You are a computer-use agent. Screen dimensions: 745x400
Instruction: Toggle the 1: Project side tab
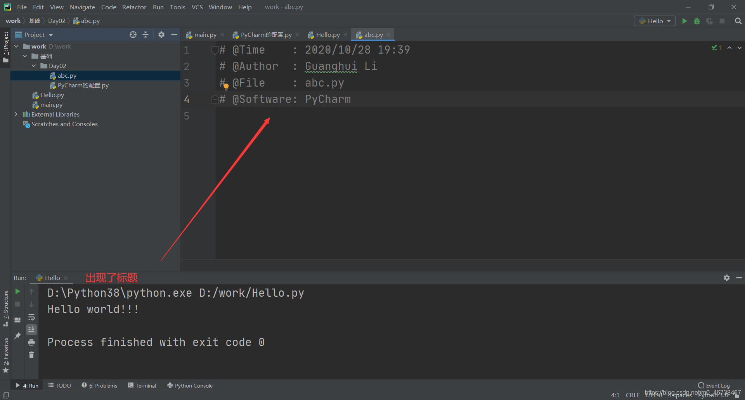point(5,47)
